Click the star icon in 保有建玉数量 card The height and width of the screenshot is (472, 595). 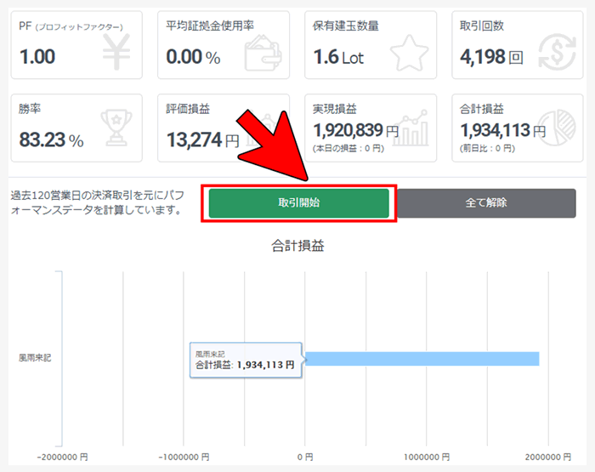tap(409, 53)
